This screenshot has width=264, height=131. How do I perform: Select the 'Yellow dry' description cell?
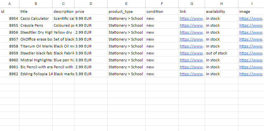(63, 32)
